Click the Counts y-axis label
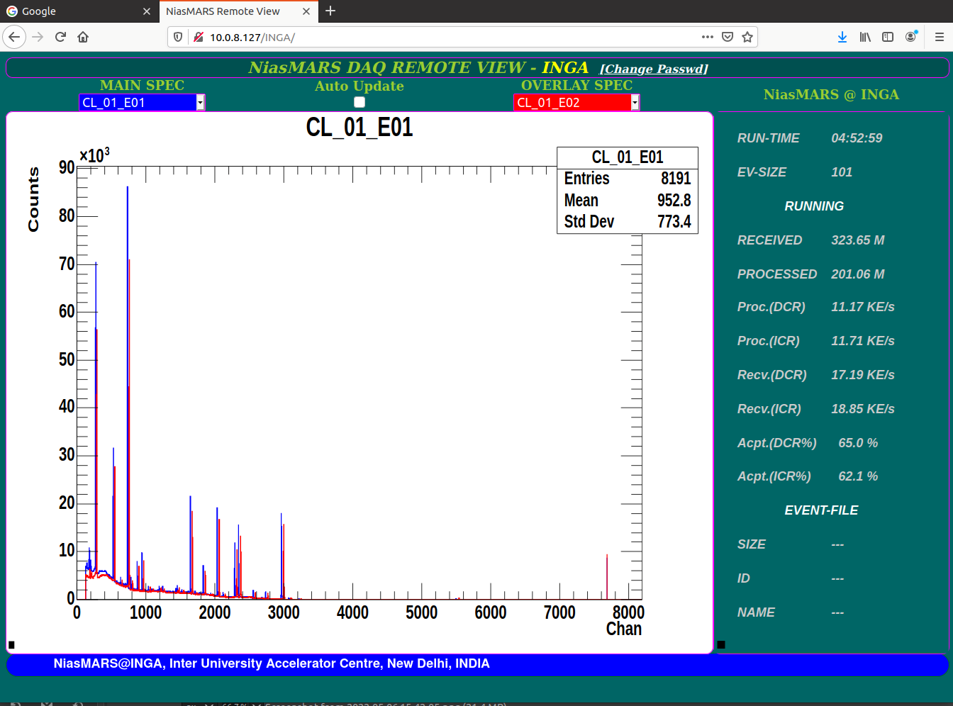The image size is (953, 706). [33, 199]
